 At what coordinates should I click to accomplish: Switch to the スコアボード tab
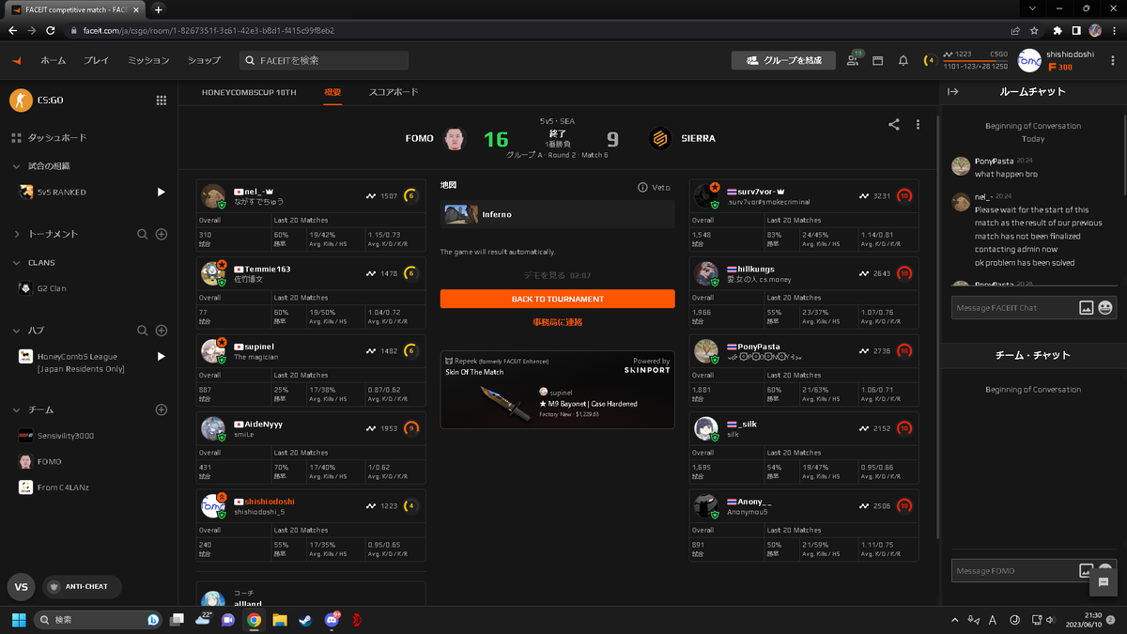[394, 92]
